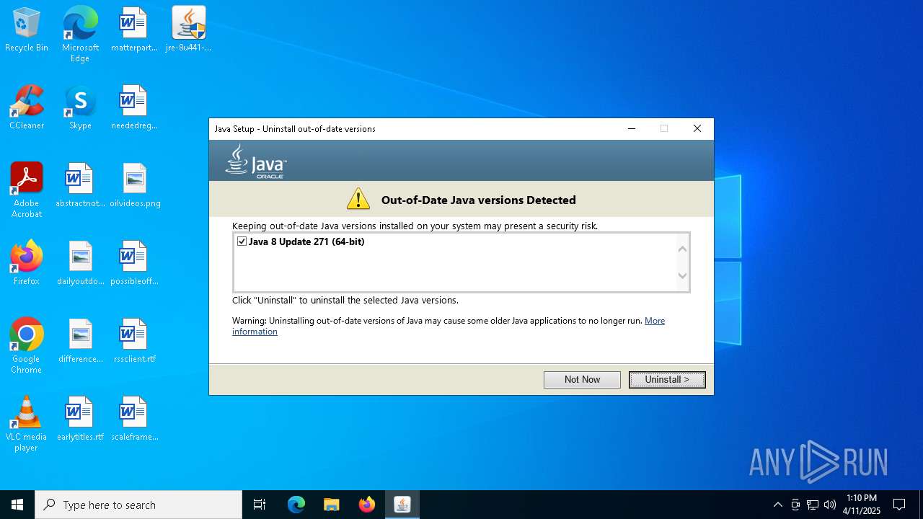
Task: Select the possibleoff Word document icon
Action: click(x=133, y=264)
